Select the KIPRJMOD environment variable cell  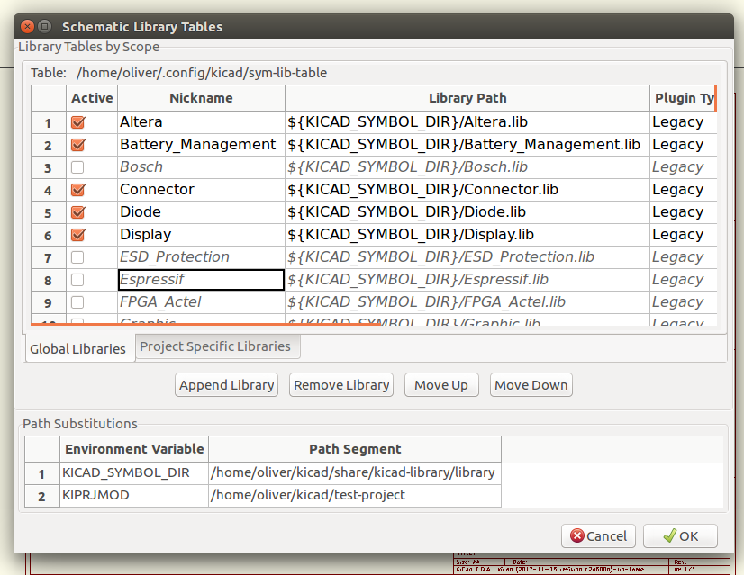pos(133,495)
